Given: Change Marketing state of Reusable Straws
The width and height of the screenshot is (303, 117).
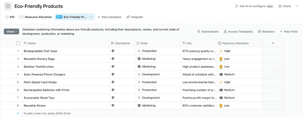Looking at the screenshot, I should tap(147, 105).
